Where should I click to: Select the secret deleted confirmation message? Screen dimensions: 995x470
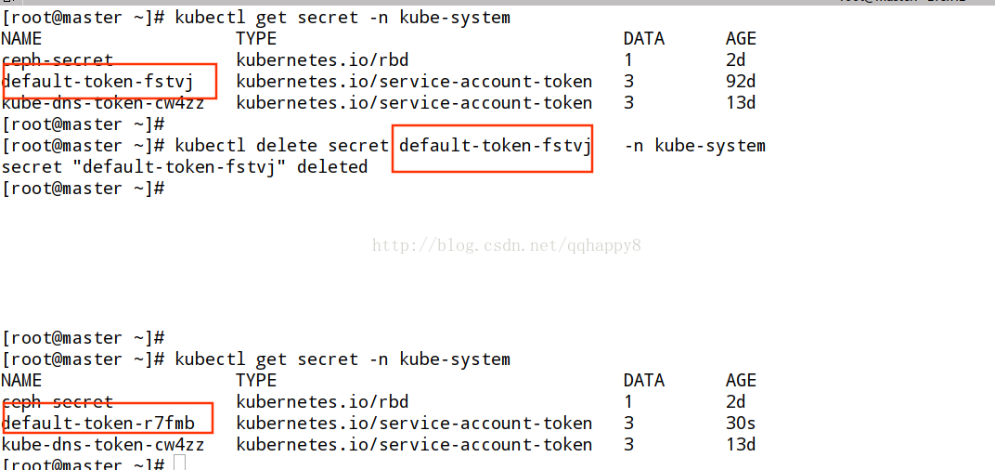[185, 167]
